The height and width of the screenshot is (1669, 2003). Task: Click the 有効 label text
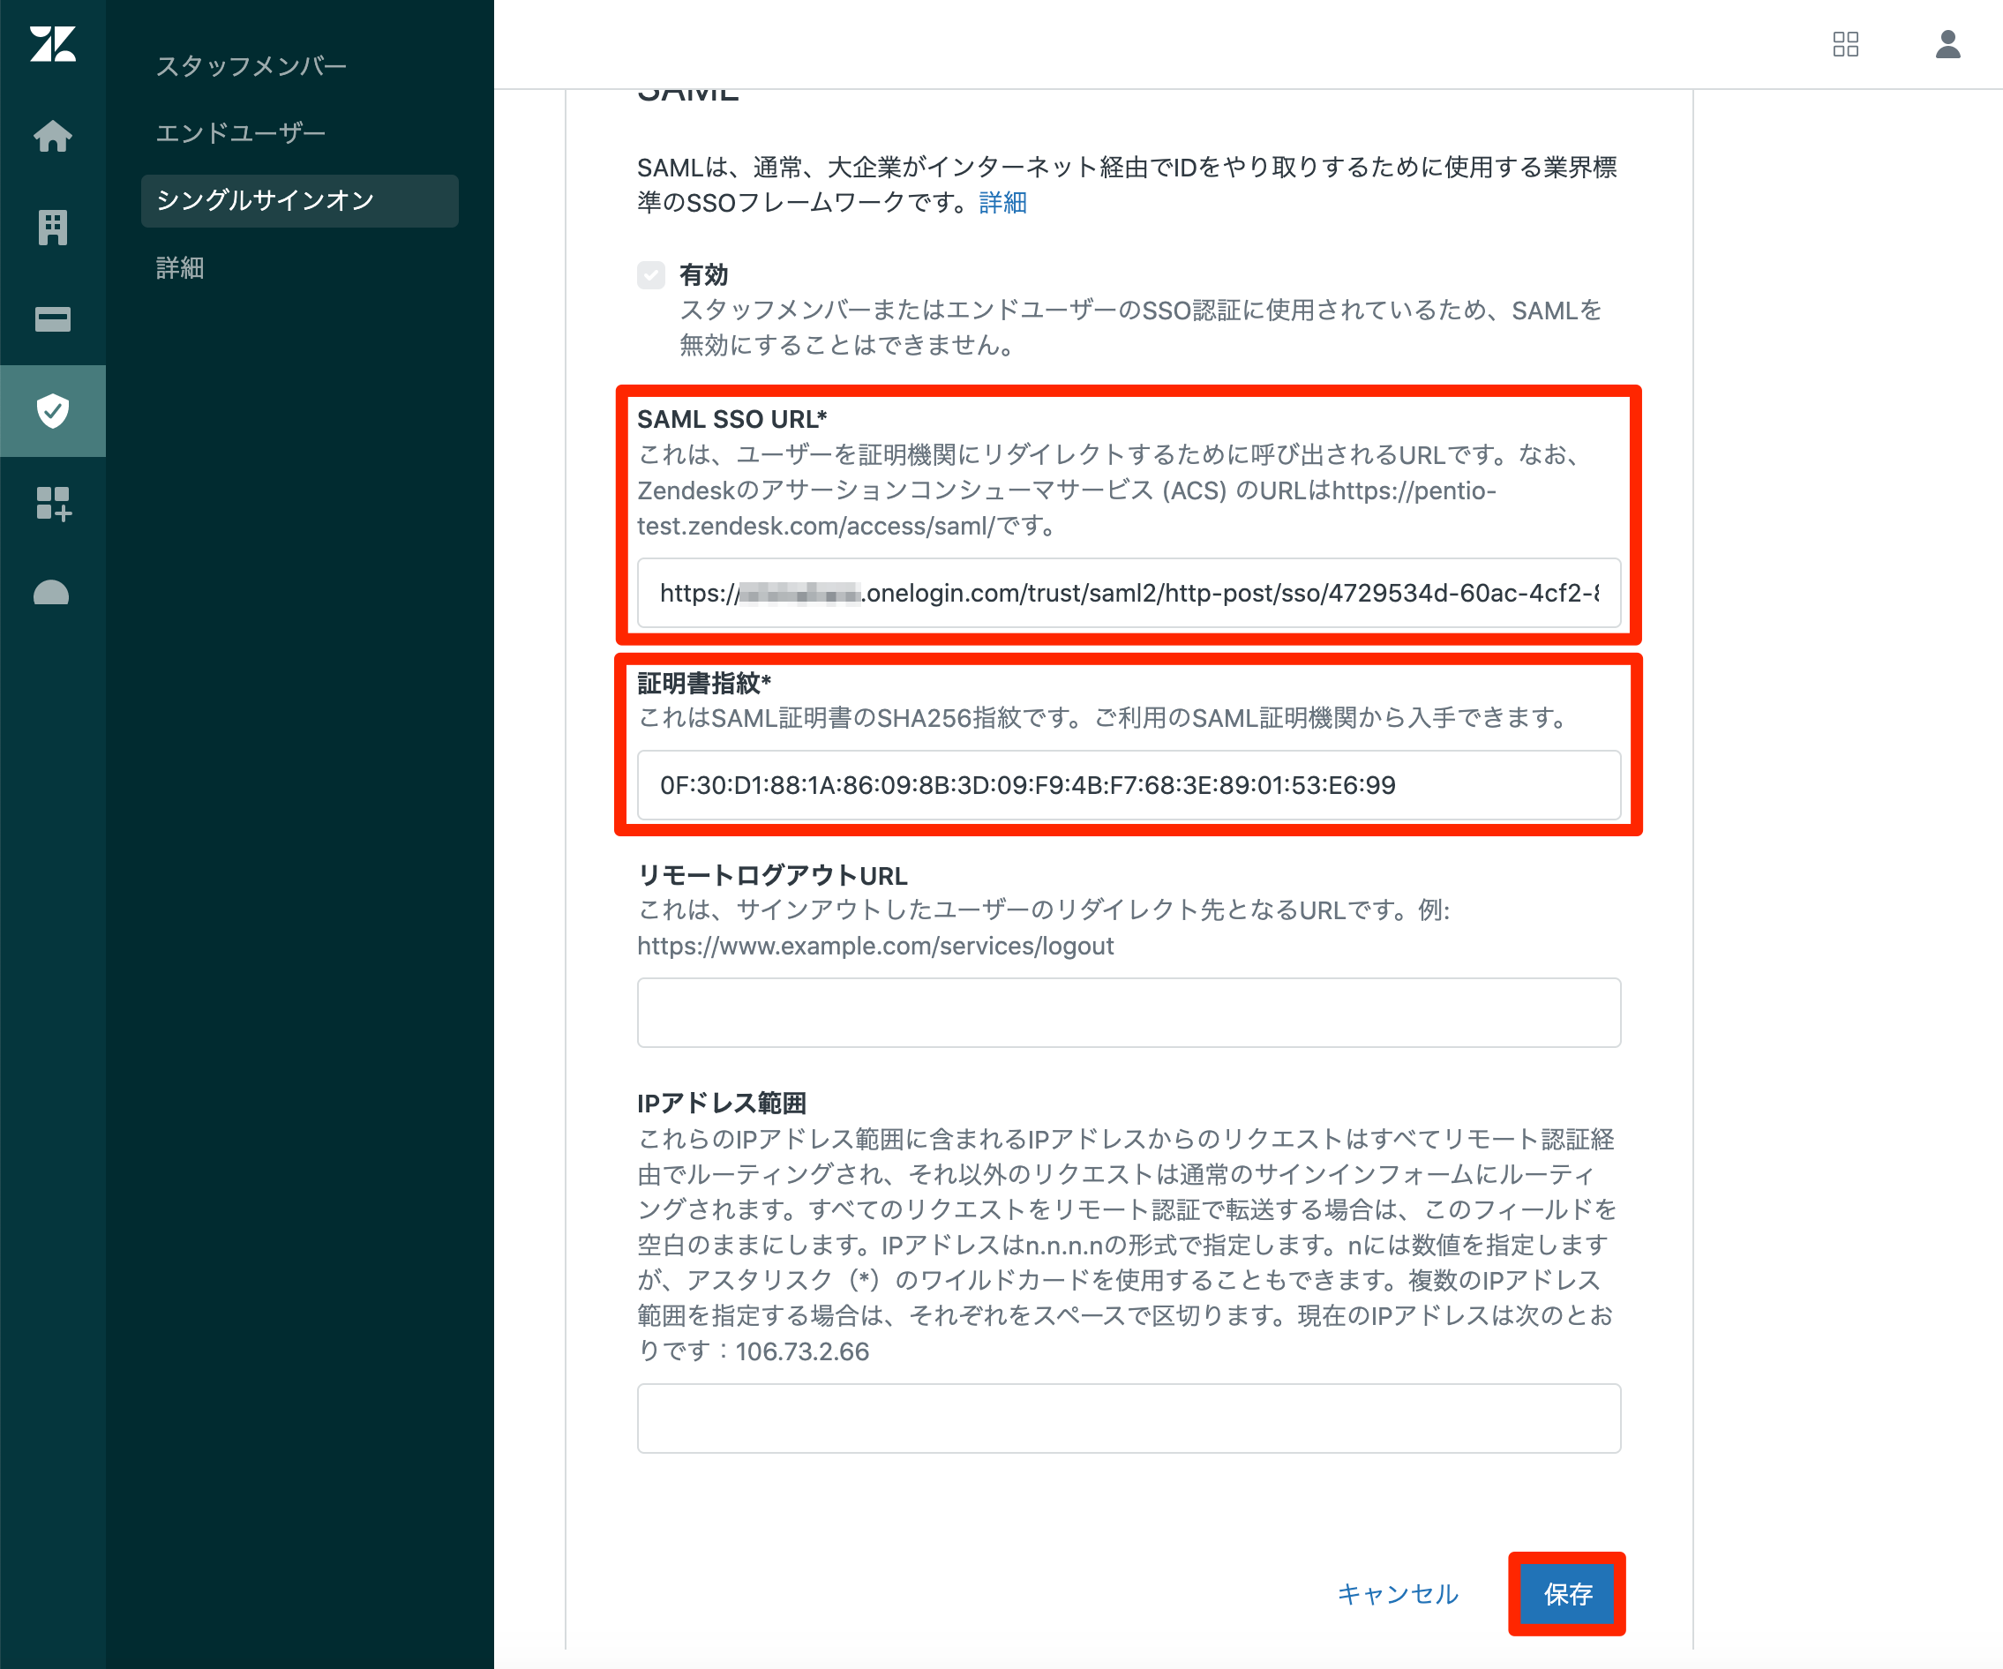704,275
